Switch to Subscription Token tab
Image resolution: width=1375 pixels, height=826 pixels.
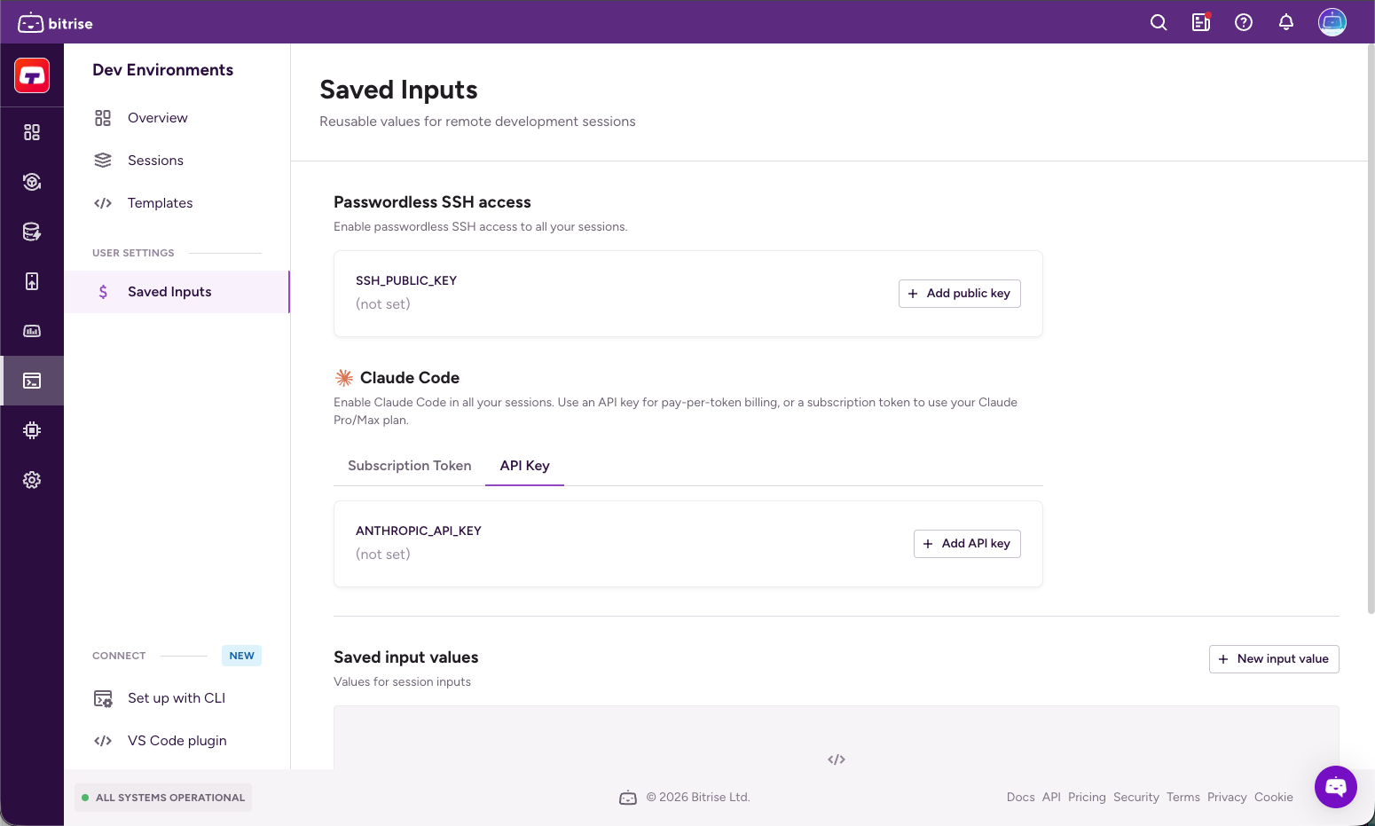410,466
